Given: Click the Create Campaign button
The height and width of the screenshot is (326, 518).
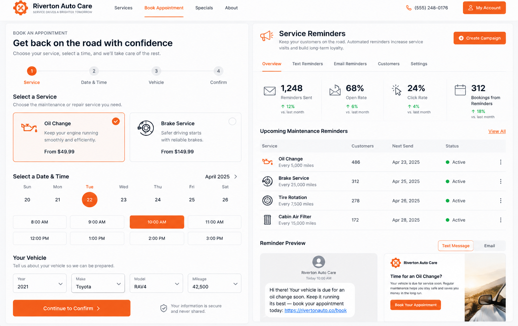Looking at the screenshot, I should coord(479,38).
